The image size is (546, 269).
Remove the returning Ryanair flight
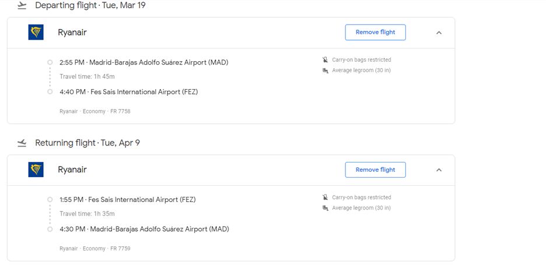[375, 170]
